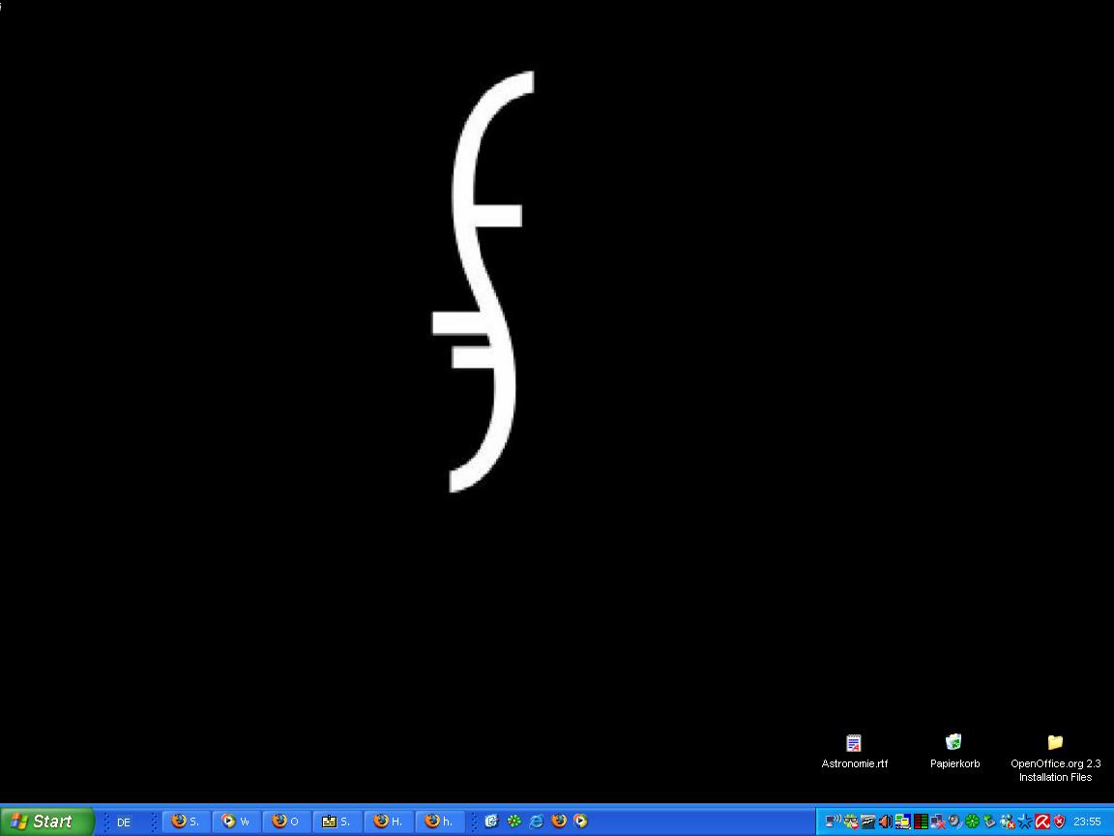Select the Astronomie.rtf desktop file
Image resolution: width=1114 pixels, height=836 pixels.
coord(854,743)
